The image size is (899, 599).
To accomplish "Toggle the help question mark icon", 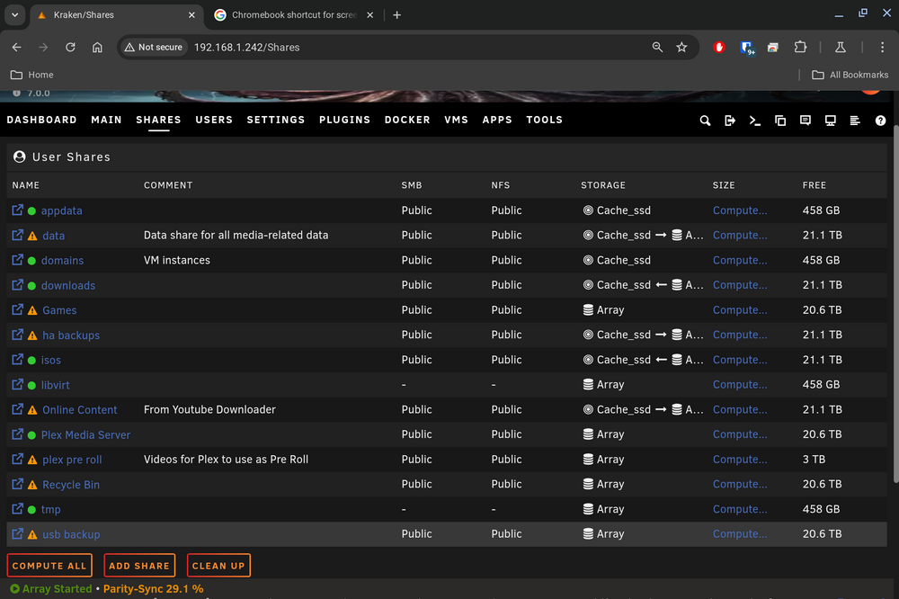I will 881,121.
